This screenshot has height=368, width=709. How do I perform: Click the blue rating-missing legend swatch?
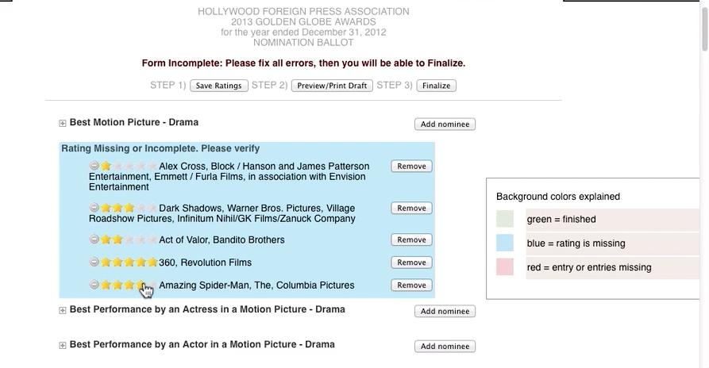505,243
